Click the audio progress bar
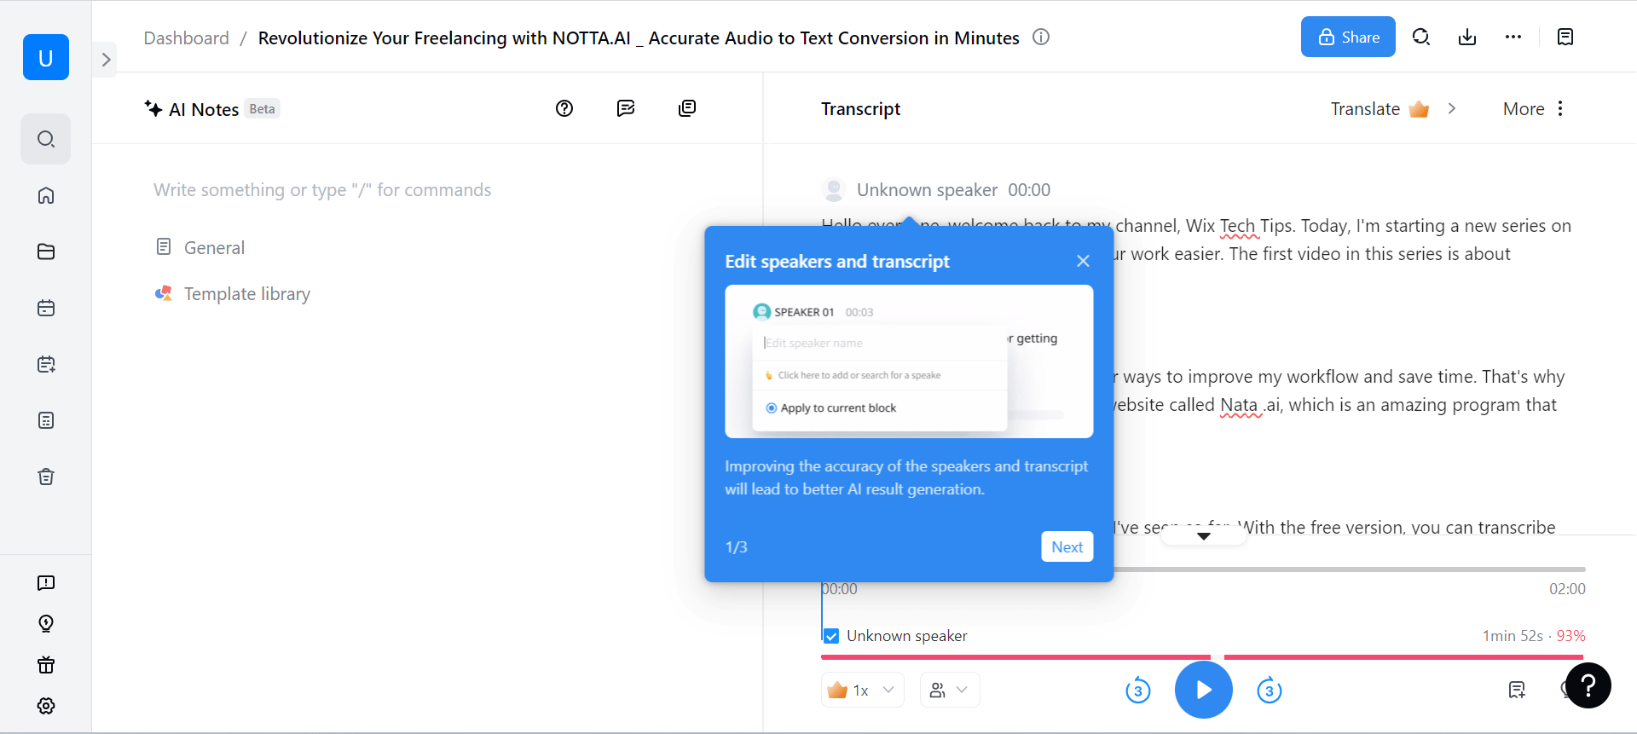1637x734 pixels. click(x=1347, y=569)
